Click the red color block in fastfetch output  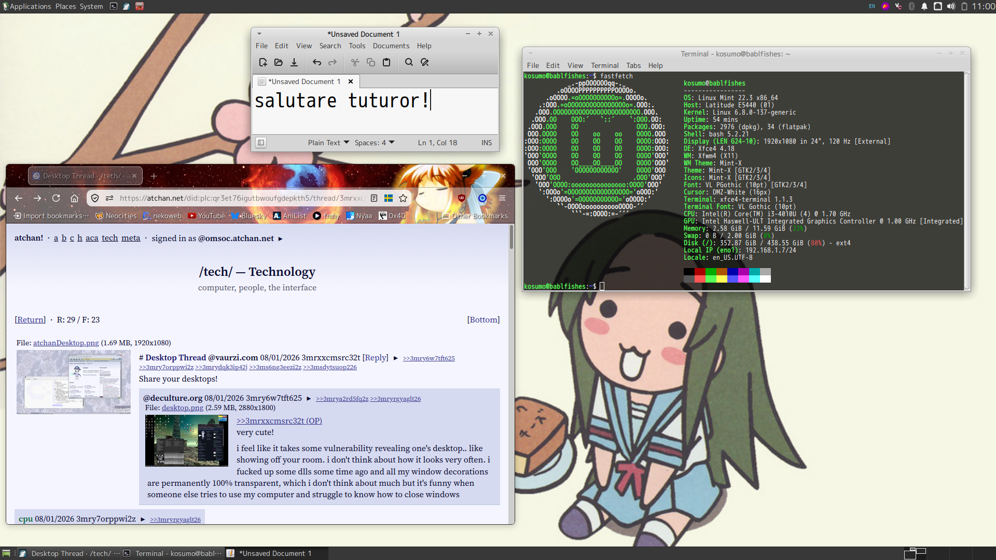click(x=700, y=272)
